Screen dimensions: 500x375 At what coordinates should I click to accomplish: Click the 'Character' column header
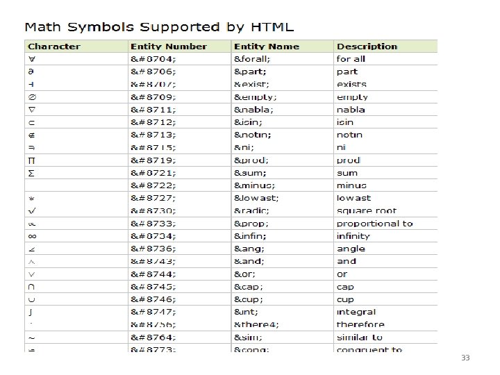pyautogui.click(x=54, y=47)
